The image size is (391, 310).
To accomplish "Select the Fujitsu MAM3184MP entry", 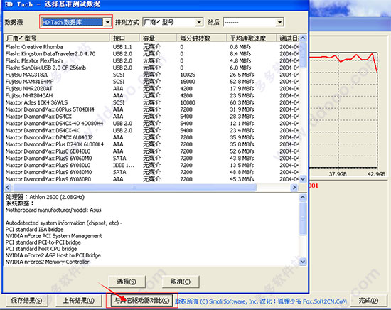I will (x=151, y=82).
